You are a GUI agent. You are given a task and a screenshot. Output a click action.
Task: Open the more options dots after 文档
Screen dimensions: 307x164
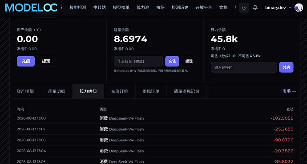point(235,8)
